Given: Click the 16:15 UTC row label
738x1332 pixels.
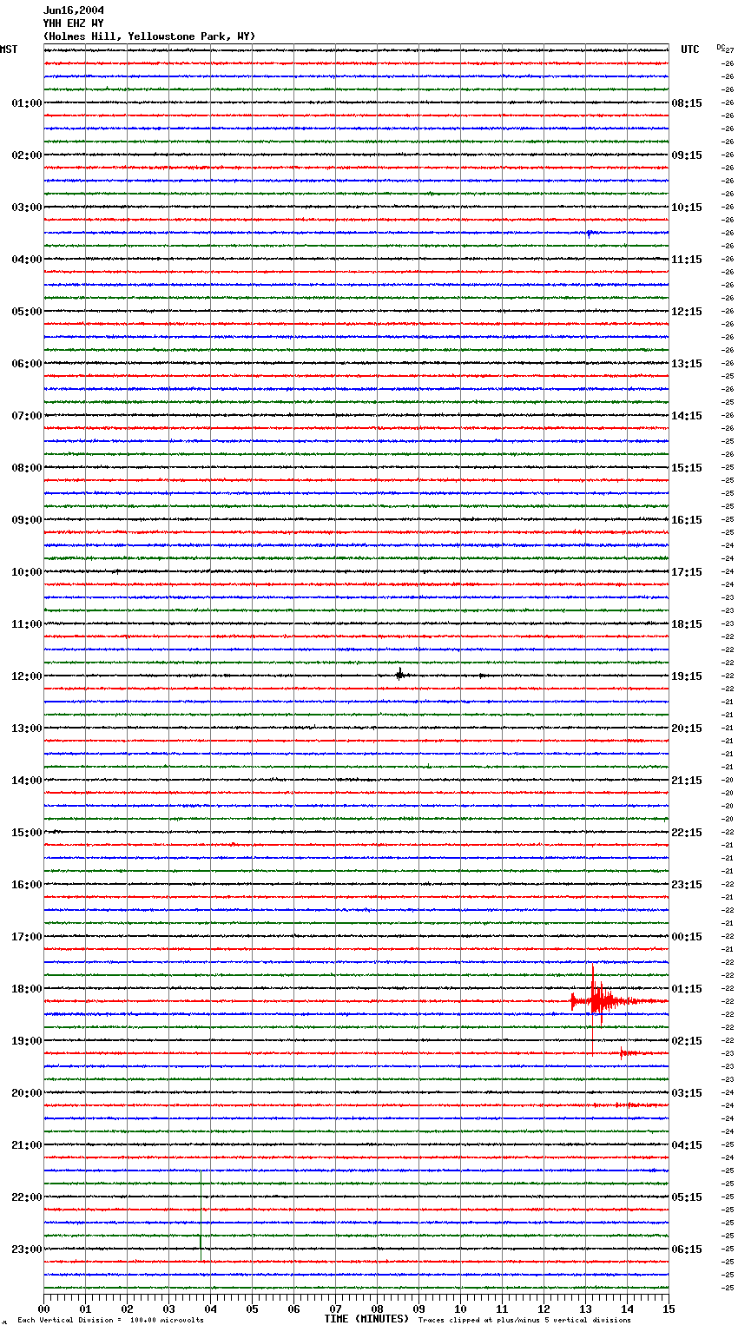Looking at the screenshot, I should pos(687,520).
